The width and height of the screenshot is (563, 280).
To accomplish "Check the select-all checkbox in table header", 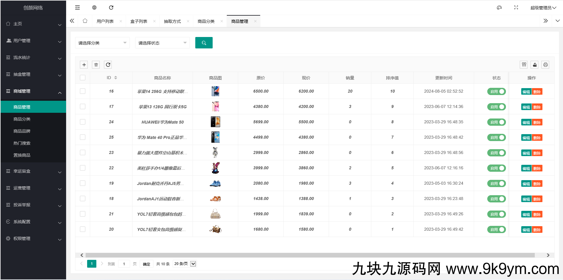I will [x=83, y=77].
